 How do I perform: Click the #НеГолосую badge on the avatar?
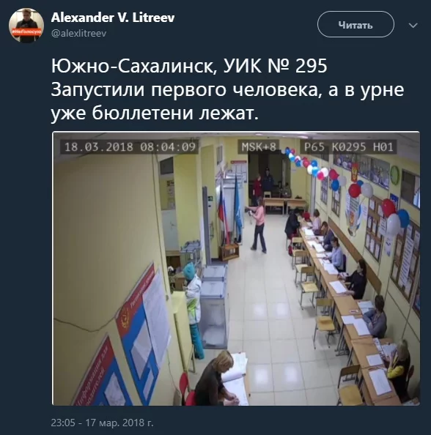[x=26, y=31]
